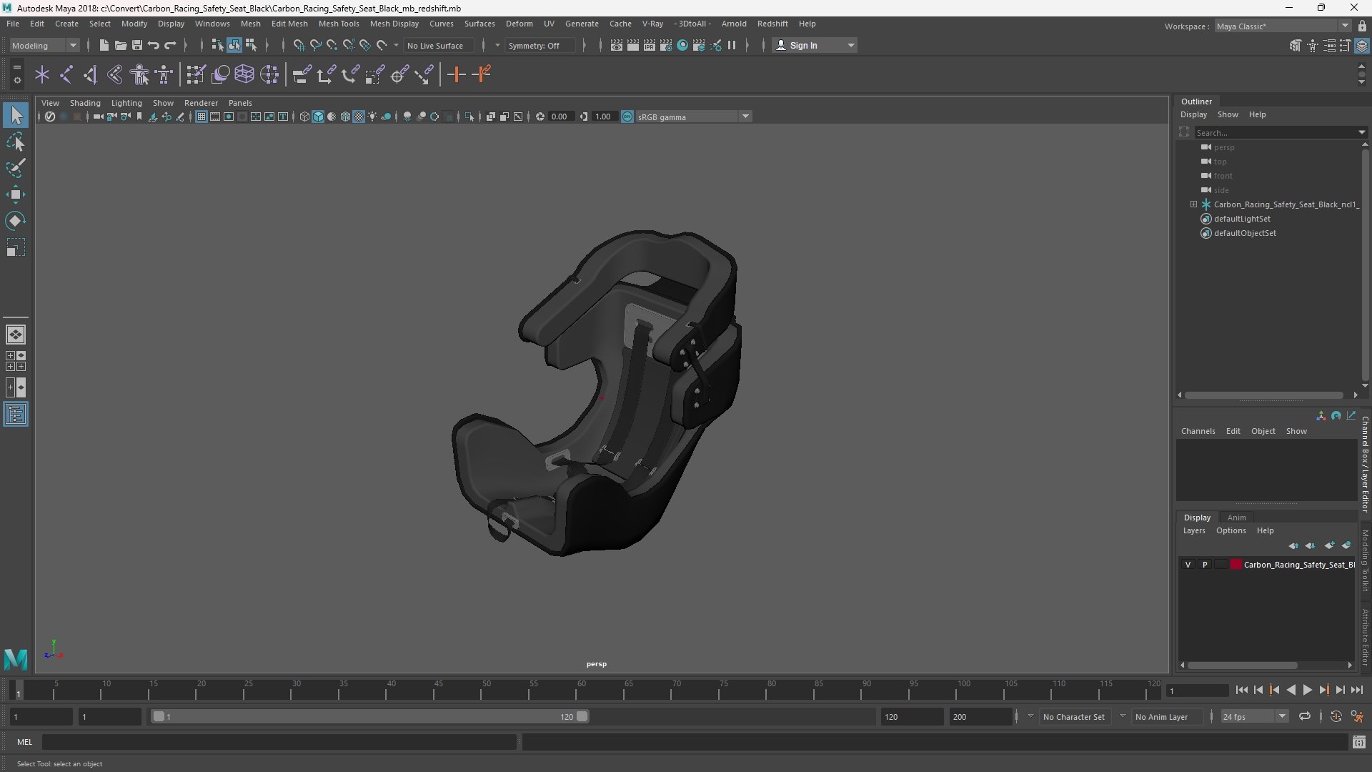The image size is (1372, 772).
Task: Open the Modeling menu set dropdown
Action: [x=44, y=45]
